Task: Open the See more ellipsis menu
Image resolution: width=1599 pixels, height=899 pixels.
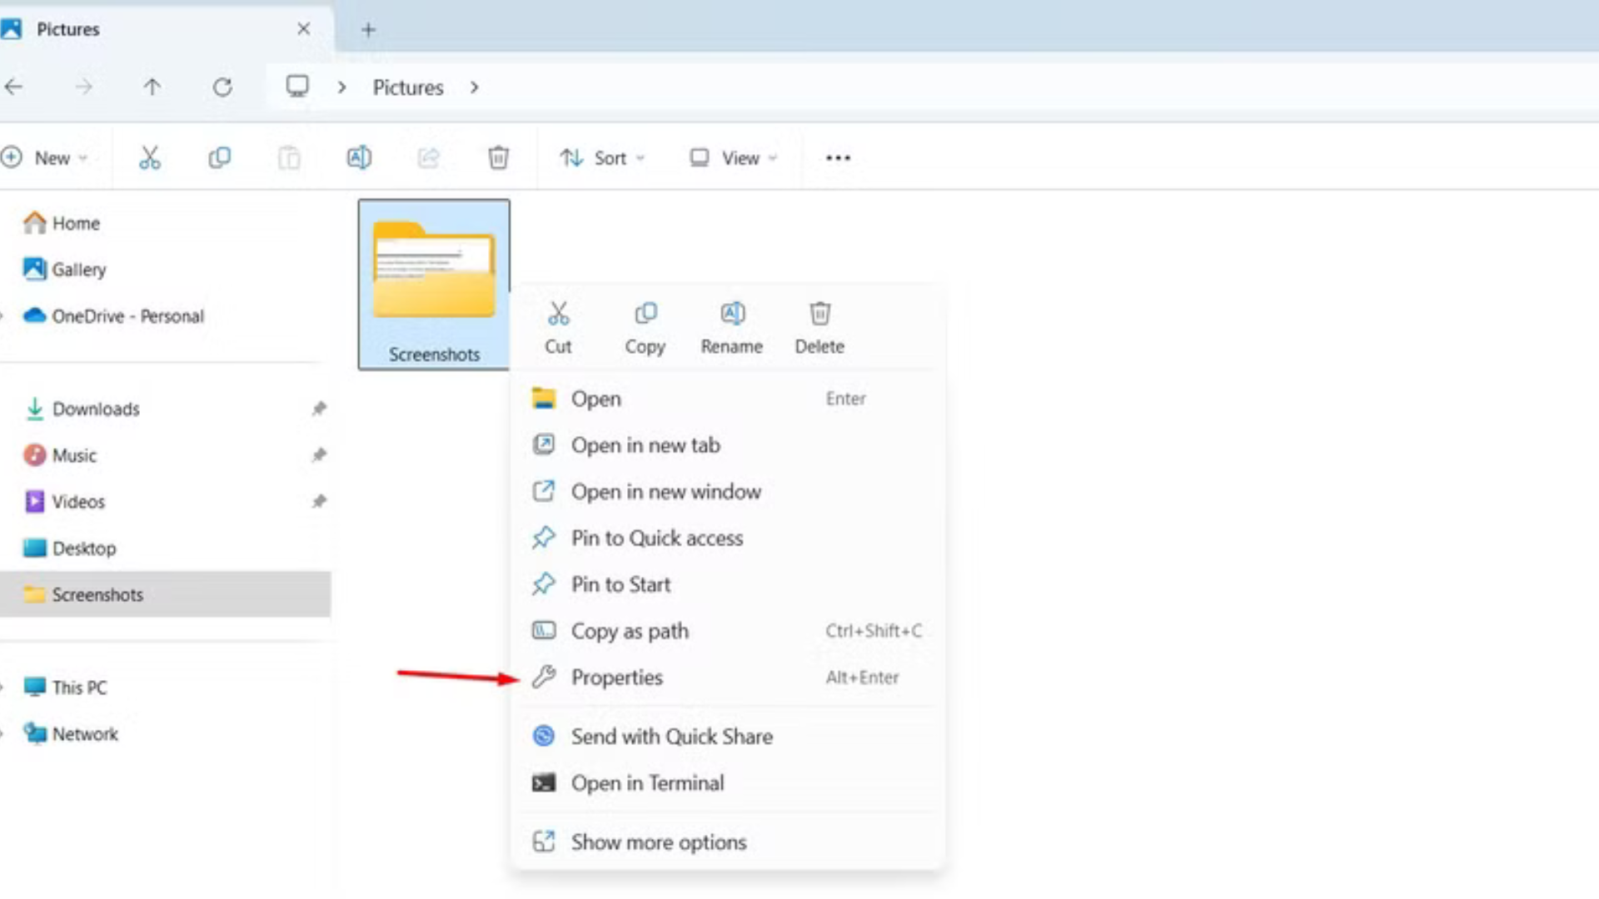Action: 838,158
